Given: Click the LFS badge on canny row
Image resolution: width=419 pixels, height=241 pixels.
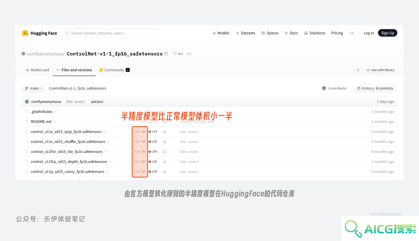Looking at the screenshot, I should [153, 172].
